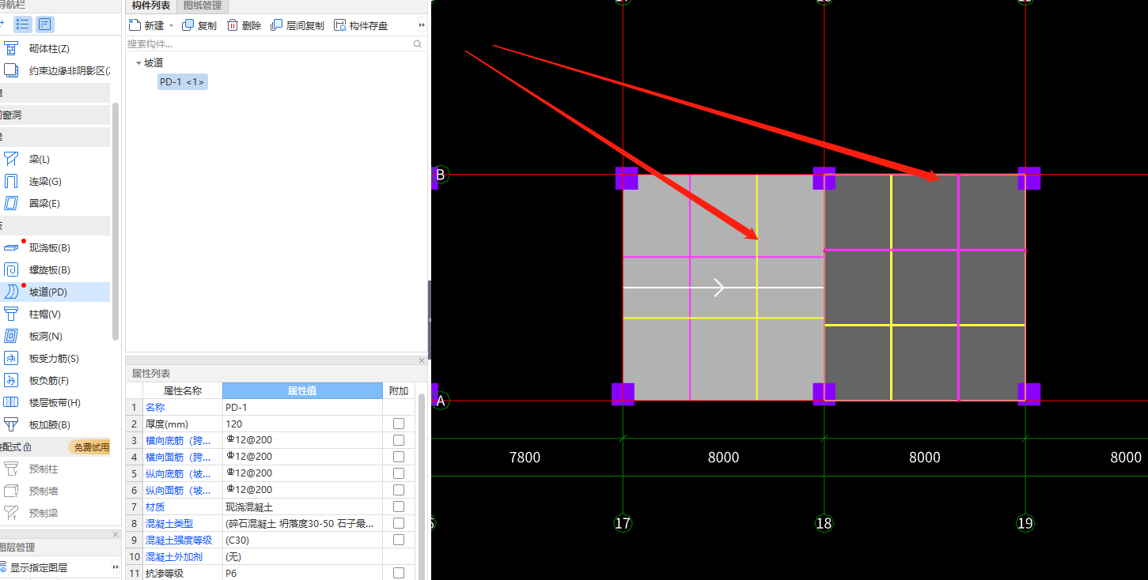Switch to the 构件列表 tab
This screenshot has height=580, width=1148.
click(151, 6)
